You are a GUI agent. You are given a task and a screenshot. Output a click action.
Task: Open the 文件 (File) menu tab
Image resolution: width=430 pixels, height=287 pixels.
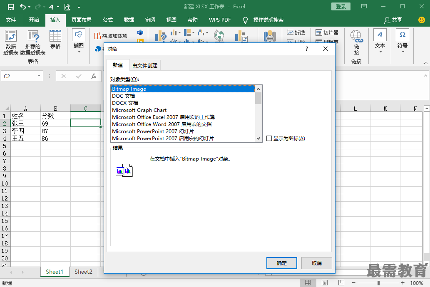point(11,20)
